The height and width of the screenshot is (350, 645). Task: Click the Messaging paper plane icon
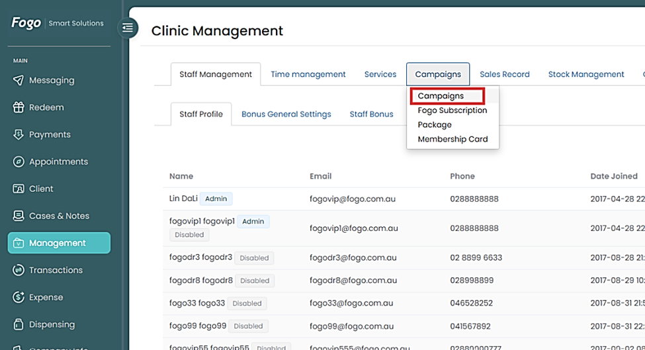coord(19,80)
